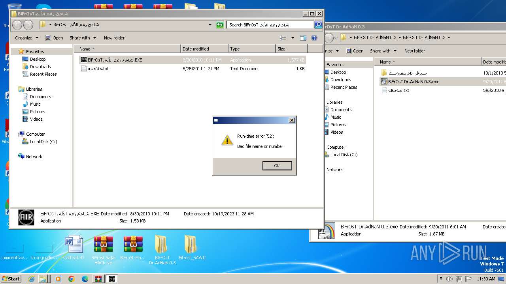The width and height of the screenshot is (506, 284).
Task: Click Open in back window toolbar
Action: 355,51
